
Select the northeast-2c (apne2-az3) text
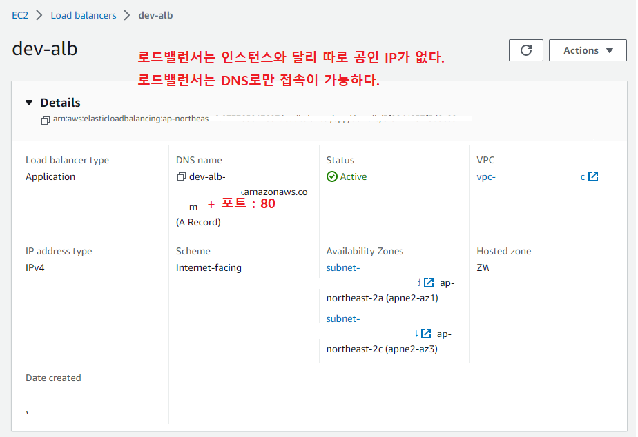382,349
